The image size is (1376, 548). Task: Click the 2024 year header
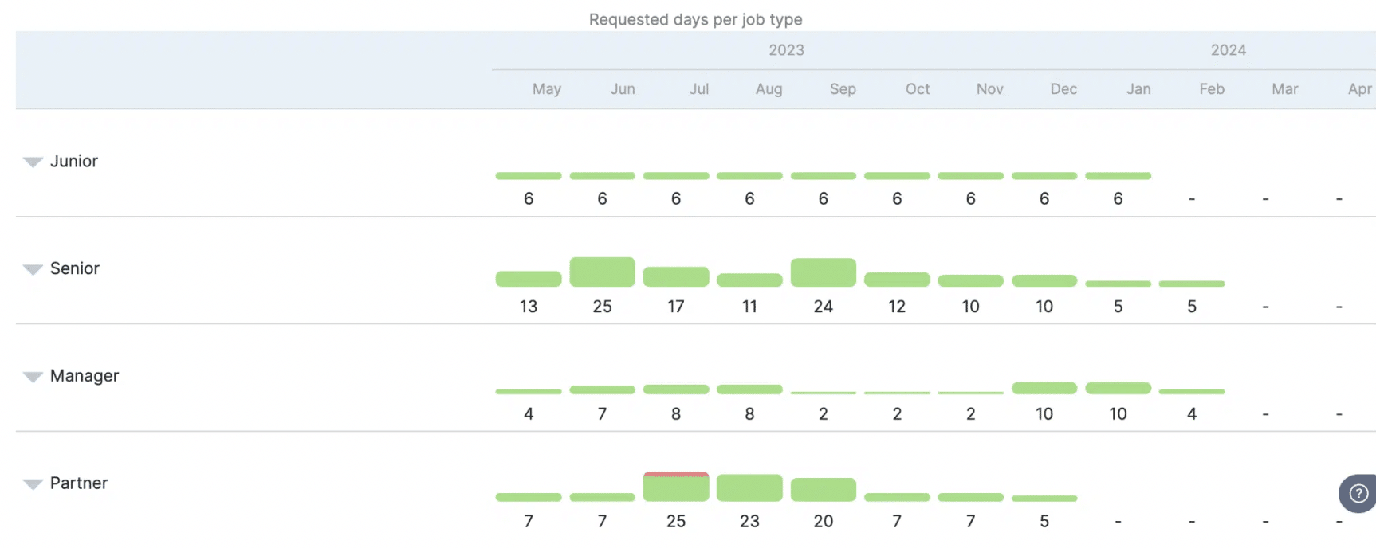(1228, 50)
